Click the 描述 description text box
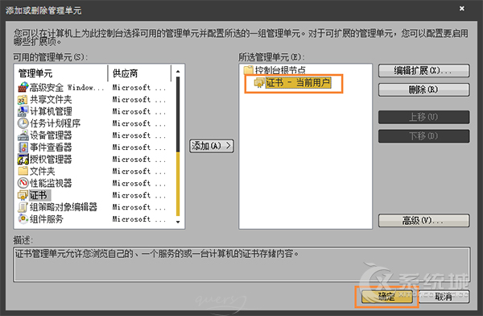This screenshot has height=316, width=483. coord(242,264)
